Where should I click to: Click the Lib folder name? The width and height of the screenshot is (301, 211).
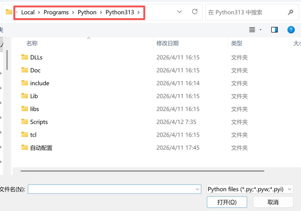(x=34, y=96)
